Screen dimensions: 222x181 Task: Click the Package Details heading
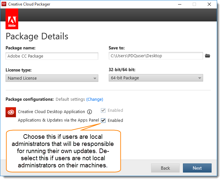(x=37, y=36)
